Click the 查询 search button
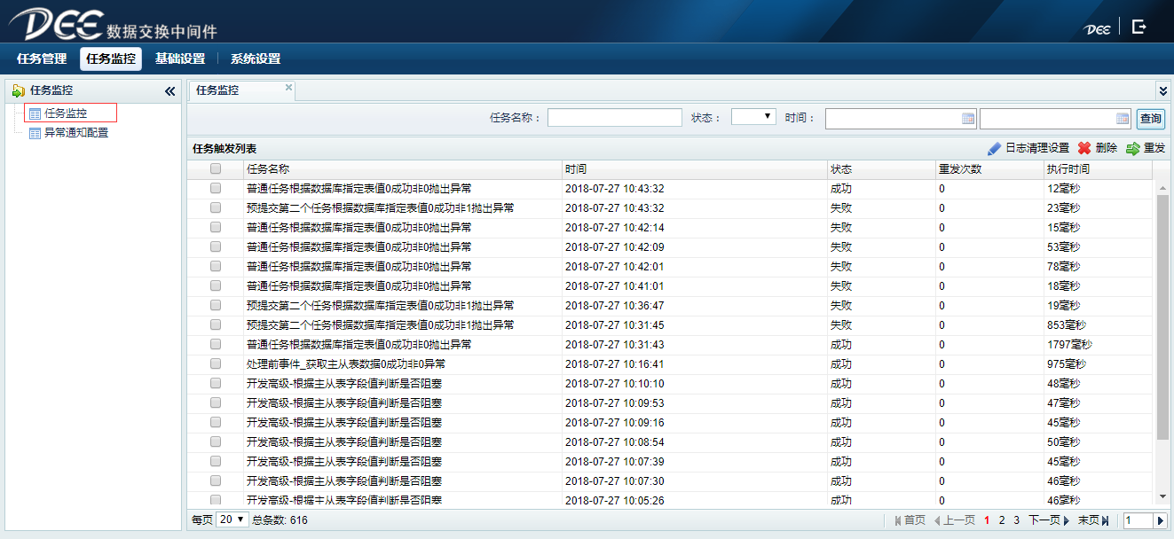This screenshot has width=1174, height=539. click(1151, 118)
